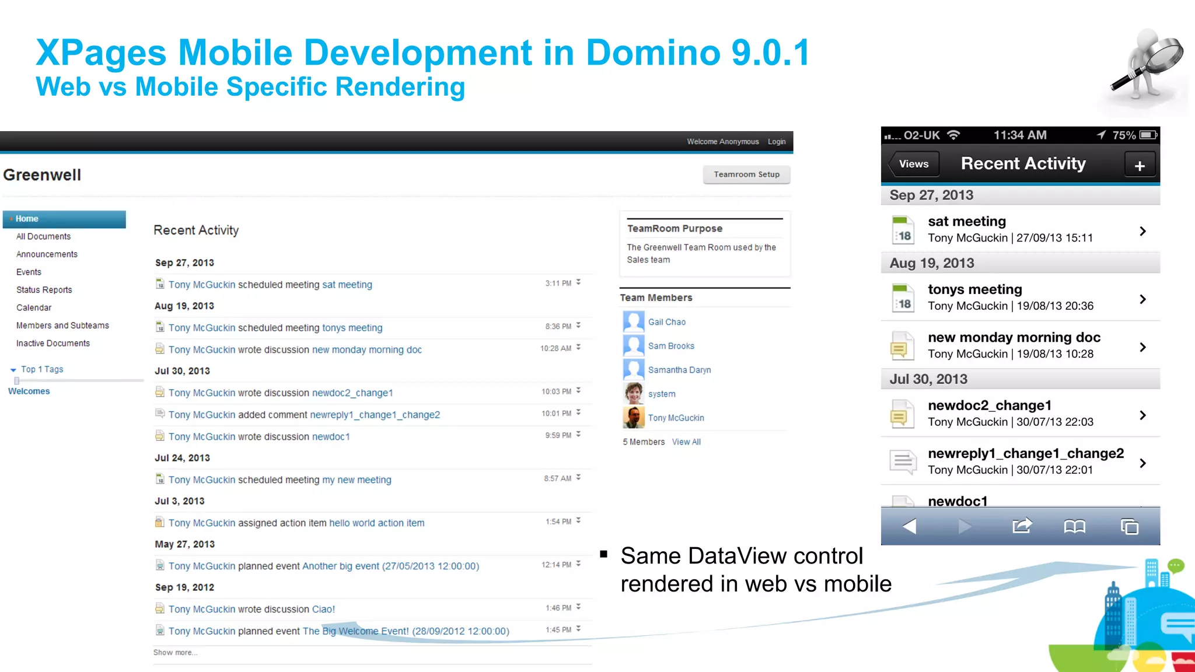
Task: Open The Big Welcome Event! link
Action: (x=406, y=631)
